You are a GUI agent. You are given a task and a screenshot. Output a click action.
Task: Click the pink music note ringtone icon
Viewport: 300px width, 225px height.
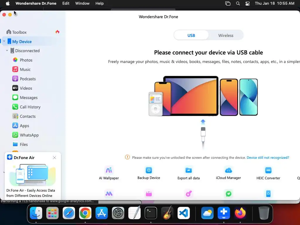click(x=189, y=194)
